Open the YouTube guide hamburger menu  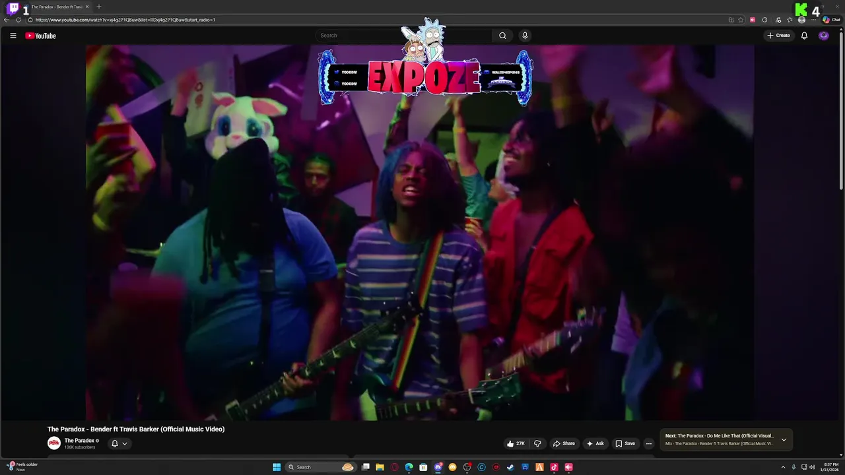pos(13,36)
